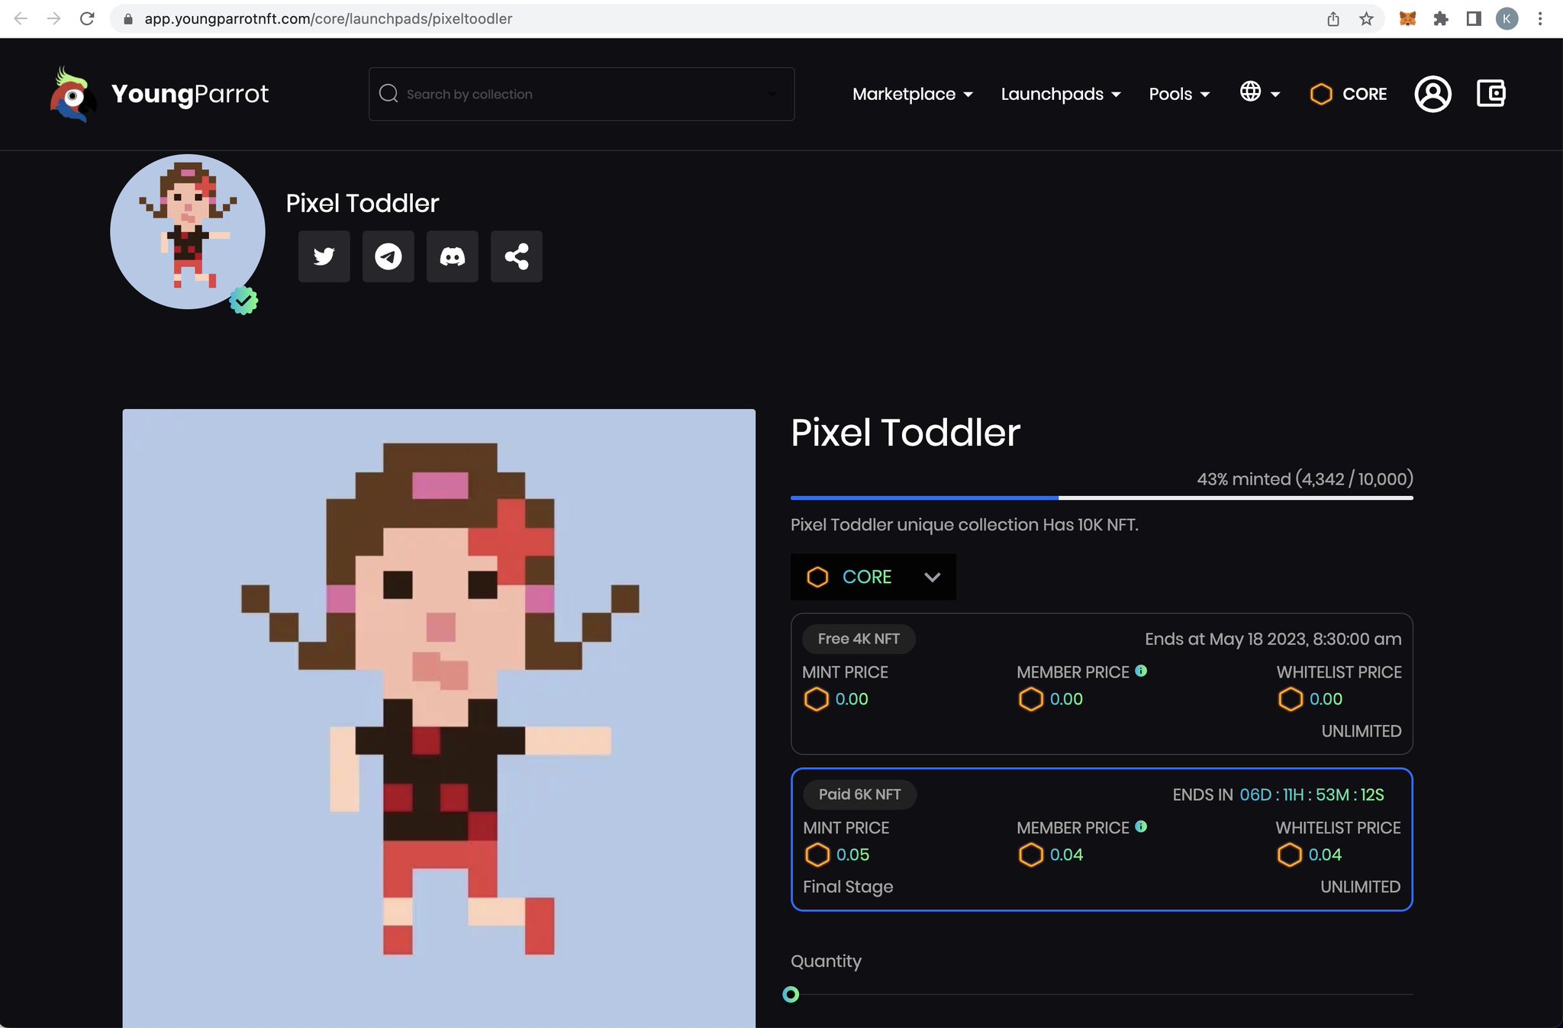This screenshot has height=1028, width=1563.
Task: Click info icon beside Paid stage Member Price
Action: [x=1141, y=827]
